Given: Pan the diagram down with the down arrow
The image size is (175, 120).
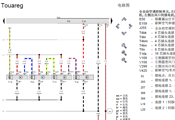Looking at the screenshot, I should tap(124, 33).
